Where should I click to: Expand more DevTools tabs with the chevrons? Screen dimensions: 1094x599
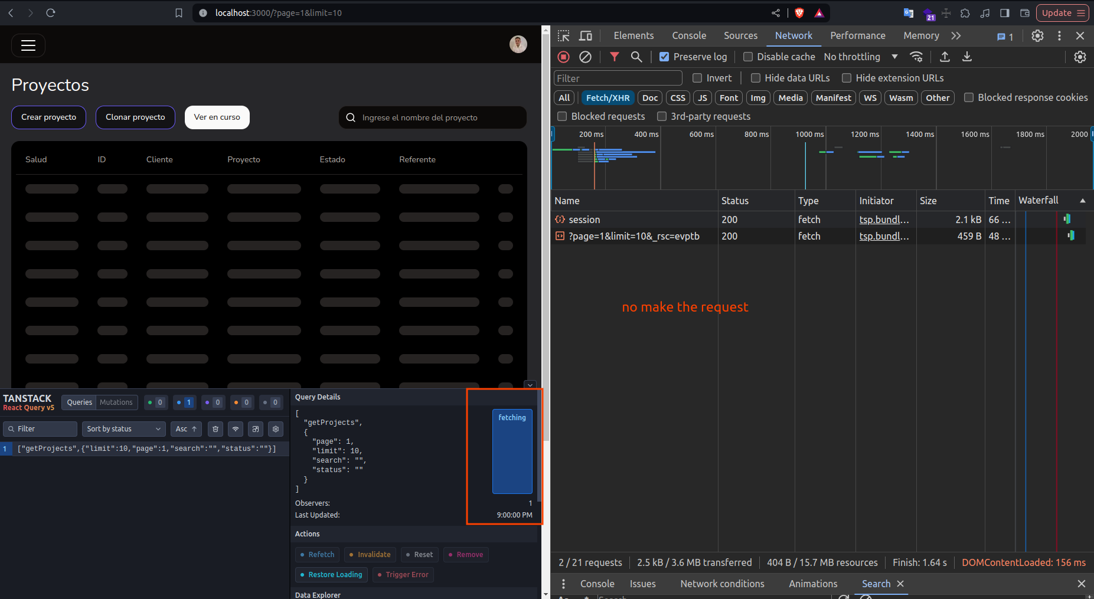coord(956,36)
